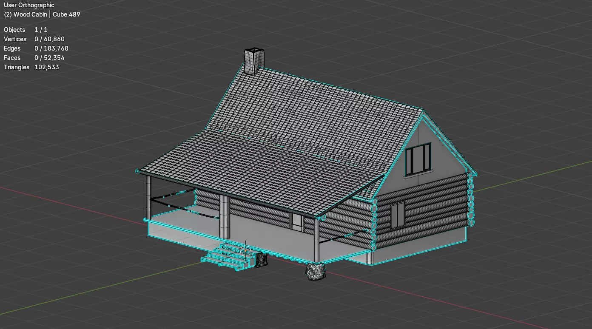Image resolution: width=592 pixels, height=329 pixels.
Task: Select the rock beside the porch steps
Action: point(261,259)
